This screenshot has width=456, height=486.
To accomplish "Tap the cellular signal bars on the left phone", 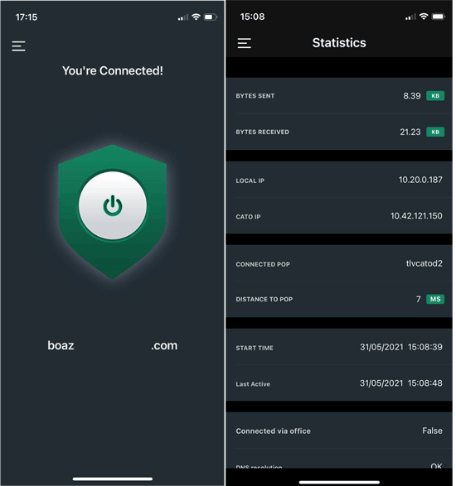I will [183, 17].
